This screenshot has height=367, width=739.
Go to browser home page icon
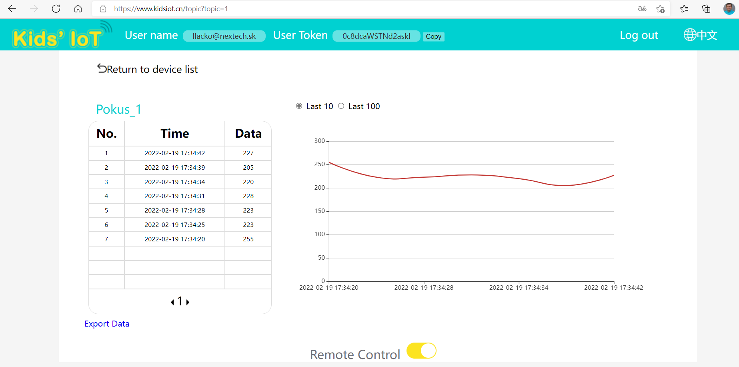tap(78, 9)
